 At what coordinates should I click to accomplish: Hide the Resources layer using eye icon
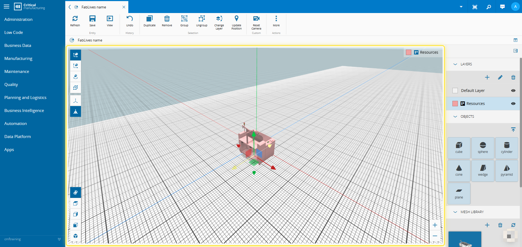point(513,104)
